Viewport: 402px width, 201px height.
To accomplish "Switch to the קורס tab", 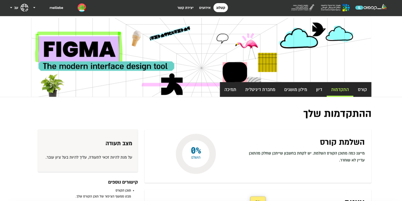I will click(x=362, y=89).
